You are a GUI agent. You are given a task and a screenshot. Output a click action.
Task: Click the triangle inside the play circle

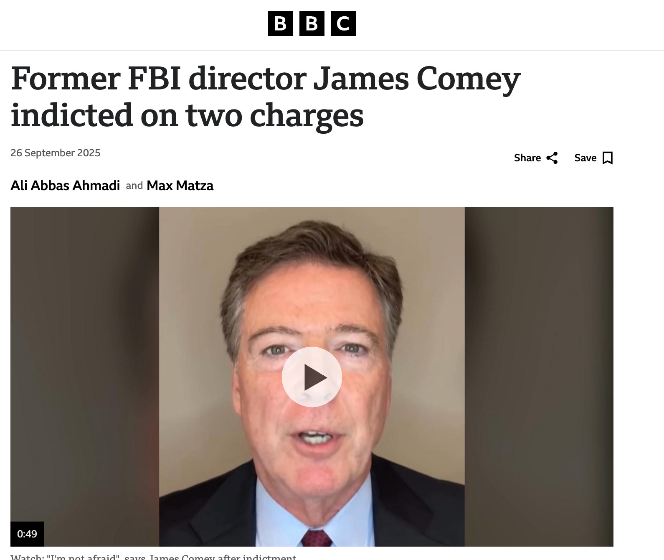(315, 377)
